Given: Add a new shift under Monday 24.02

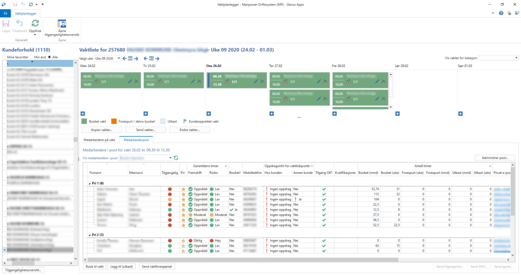Looking at the screenshot, I should pyautogui.click(x=83, y=113).
